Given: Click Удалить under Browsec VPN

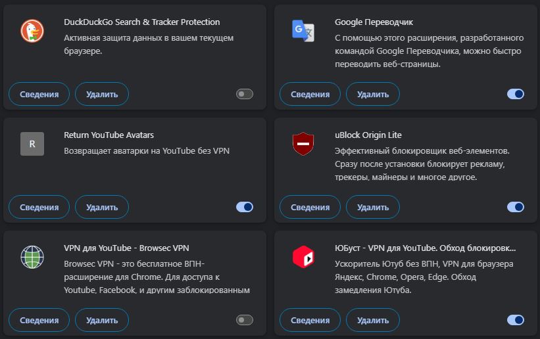Looking at the screenshot, I should (102, 320).
